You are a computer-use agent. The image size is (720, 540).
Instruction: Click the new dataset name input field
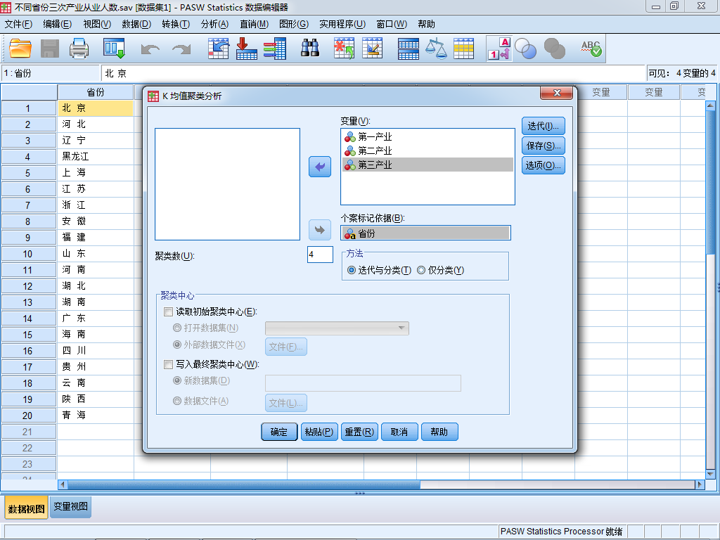coord(363,383)
